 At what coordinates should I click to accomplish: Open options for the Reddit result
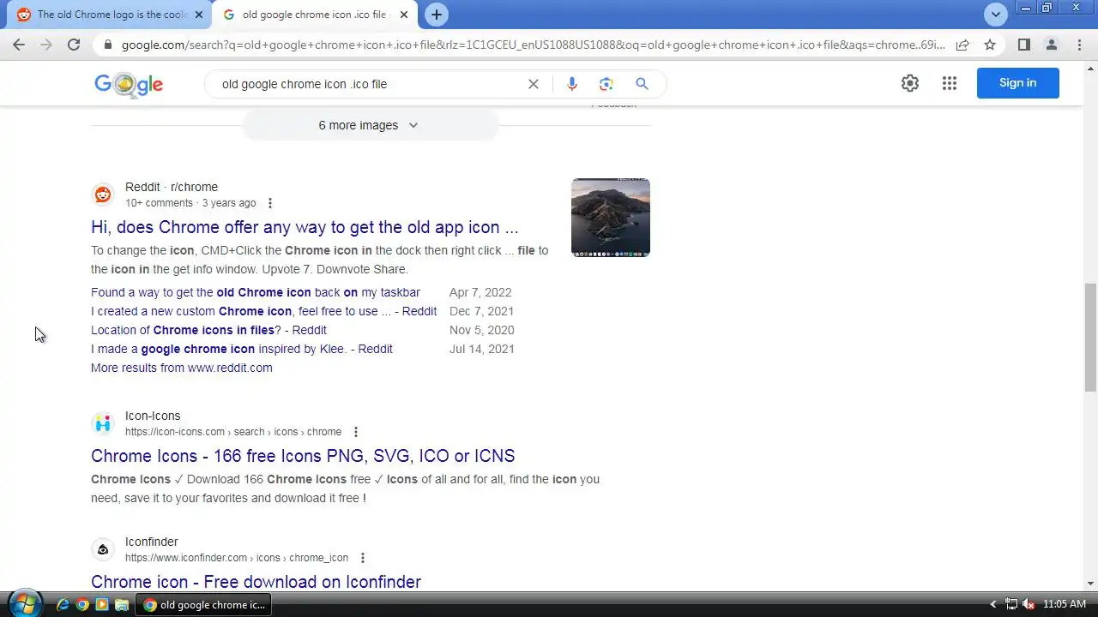click(270, 203)
